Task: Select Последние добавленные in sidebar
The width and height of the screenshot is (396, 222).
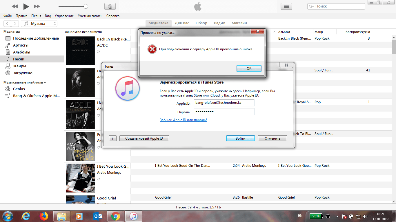Action: point(32,38)
